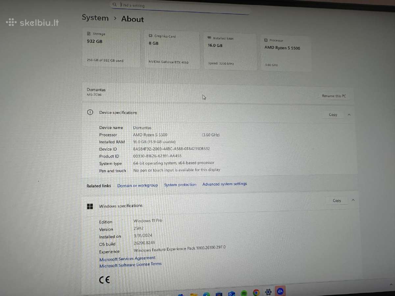The image size is (395, 296).
Task: Copy the device specifications
Action: (x=333, y=114)
